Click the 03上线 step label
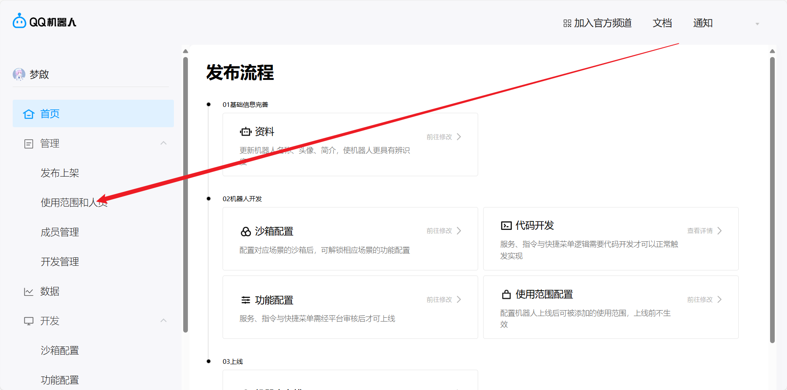787x390 pixels. click(233, 362)
